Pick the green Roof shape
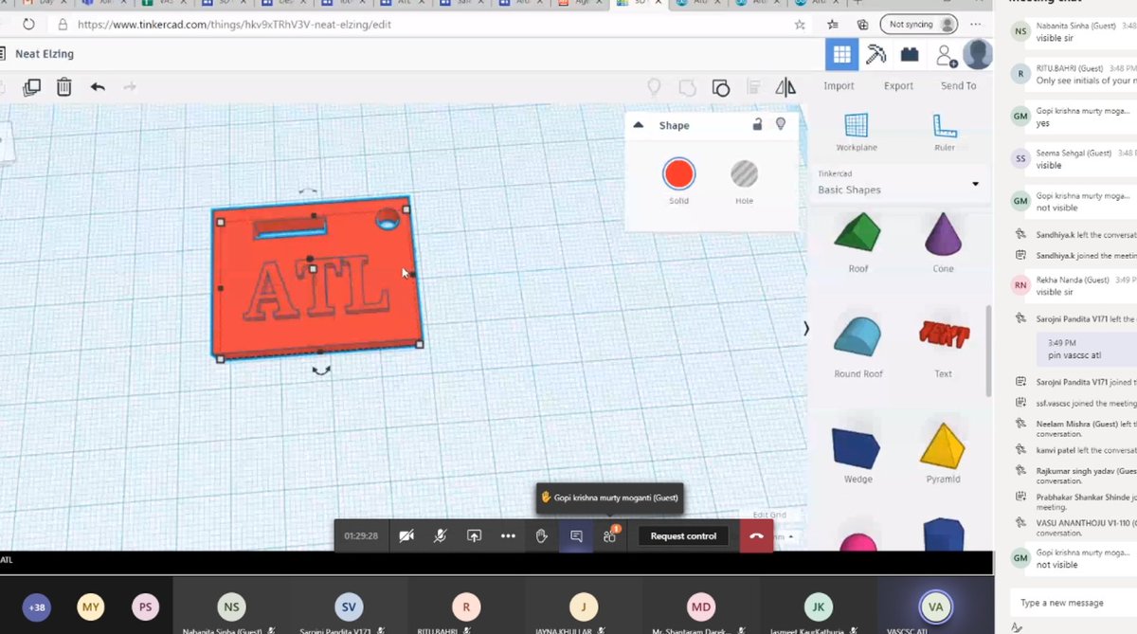Screen dimensions: 1137x634 tap(857, 233)
